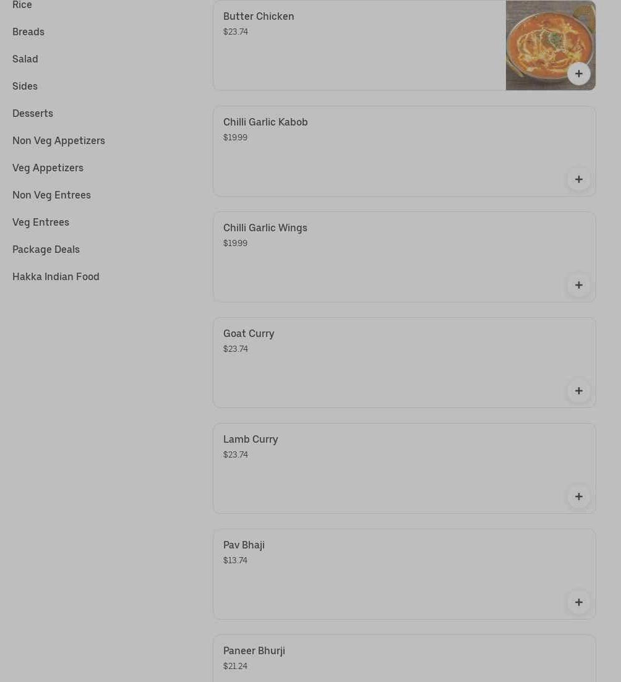Open Paneer Bhurji item details
The width and height of the screenshot is (621, 682).
click(x=404, y=658)
